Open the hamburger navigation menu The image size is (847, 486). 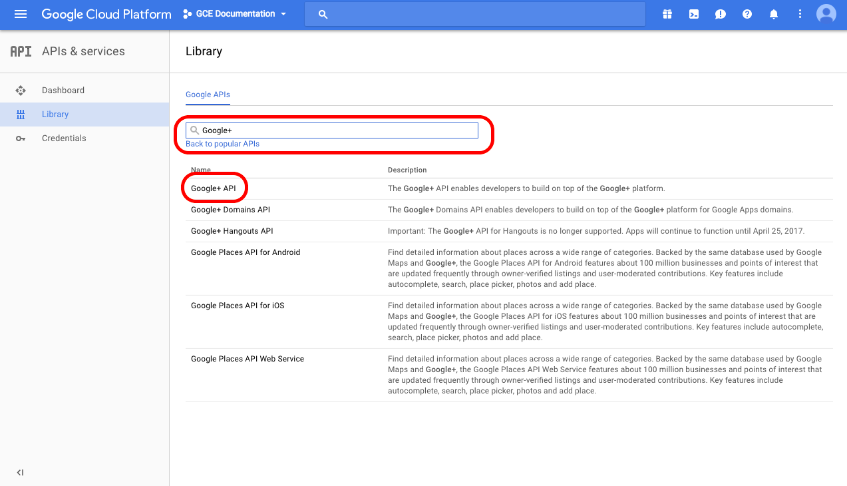coord(21,14)
